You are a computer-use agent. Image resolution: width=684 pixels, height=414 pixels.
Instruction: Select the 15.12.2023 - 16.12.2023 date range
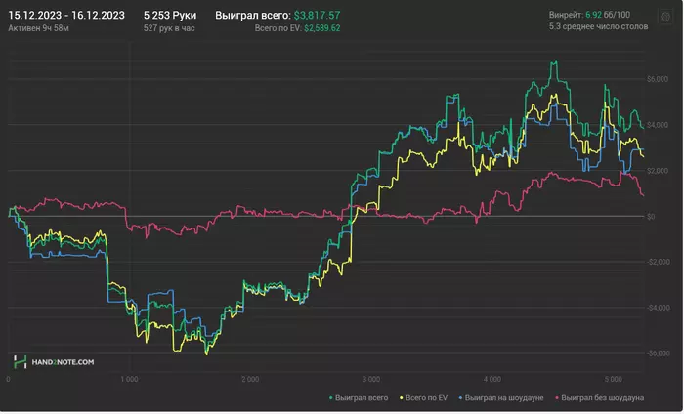[x=66, y=16]
